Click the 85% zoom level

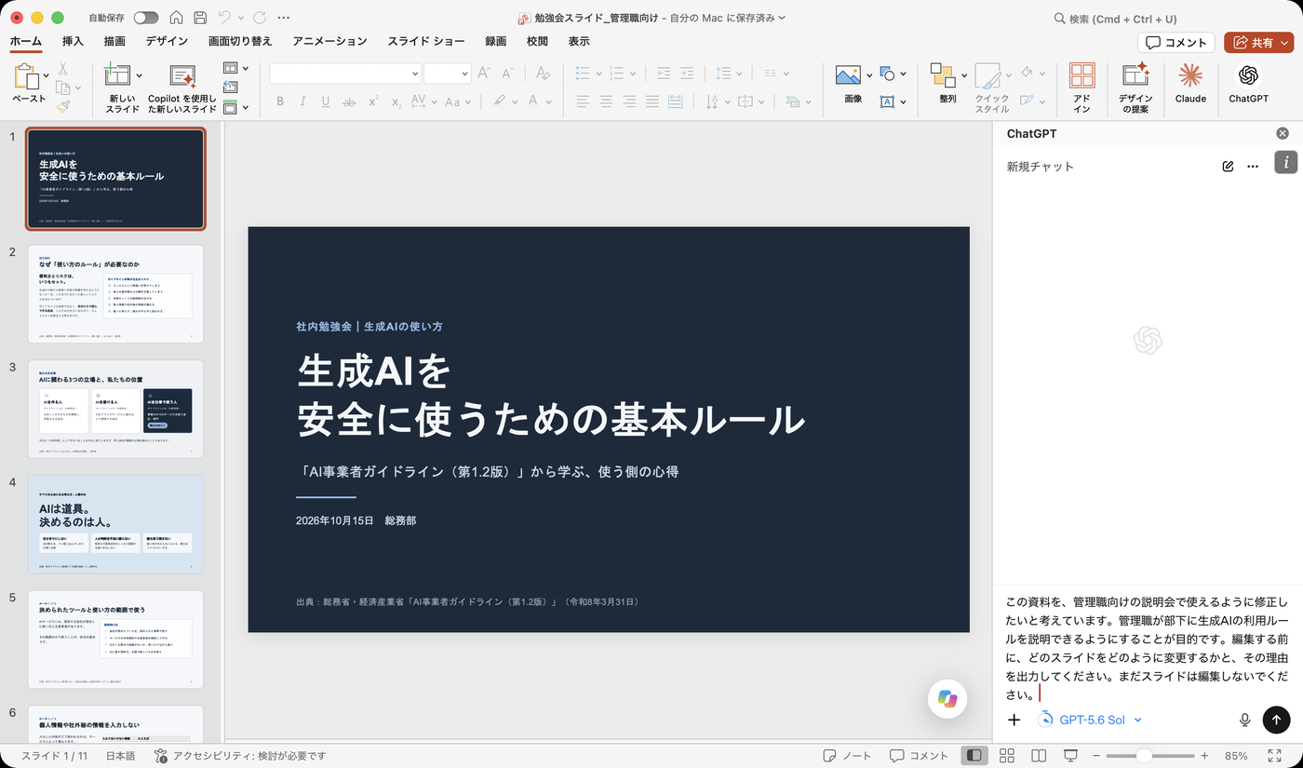pos(1236,755)
